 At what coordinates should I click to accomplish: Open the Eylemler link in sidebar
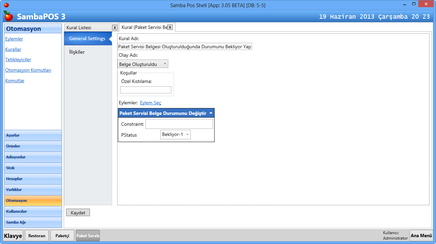pyautogui.click(x=14, y=39)
